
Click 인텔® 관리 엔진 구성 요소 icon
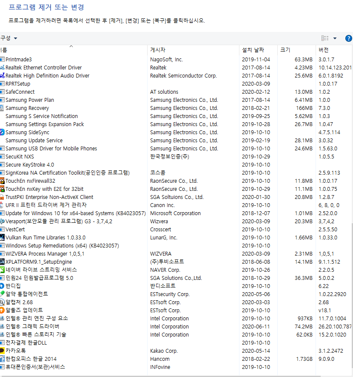click(x=2, y=318)
